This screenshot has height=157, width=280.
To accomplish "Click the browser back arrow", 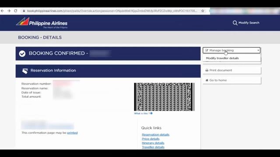I will [x=2, y=11].
